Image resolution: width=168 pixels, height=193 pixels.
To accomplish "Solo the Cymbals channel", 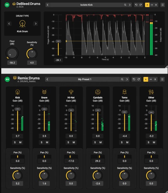I will 95,142.
